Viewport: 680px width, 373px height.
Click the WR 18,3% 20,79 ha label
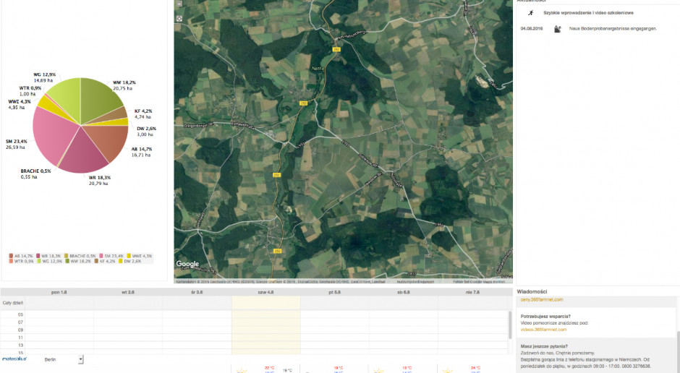click(99, 180)
